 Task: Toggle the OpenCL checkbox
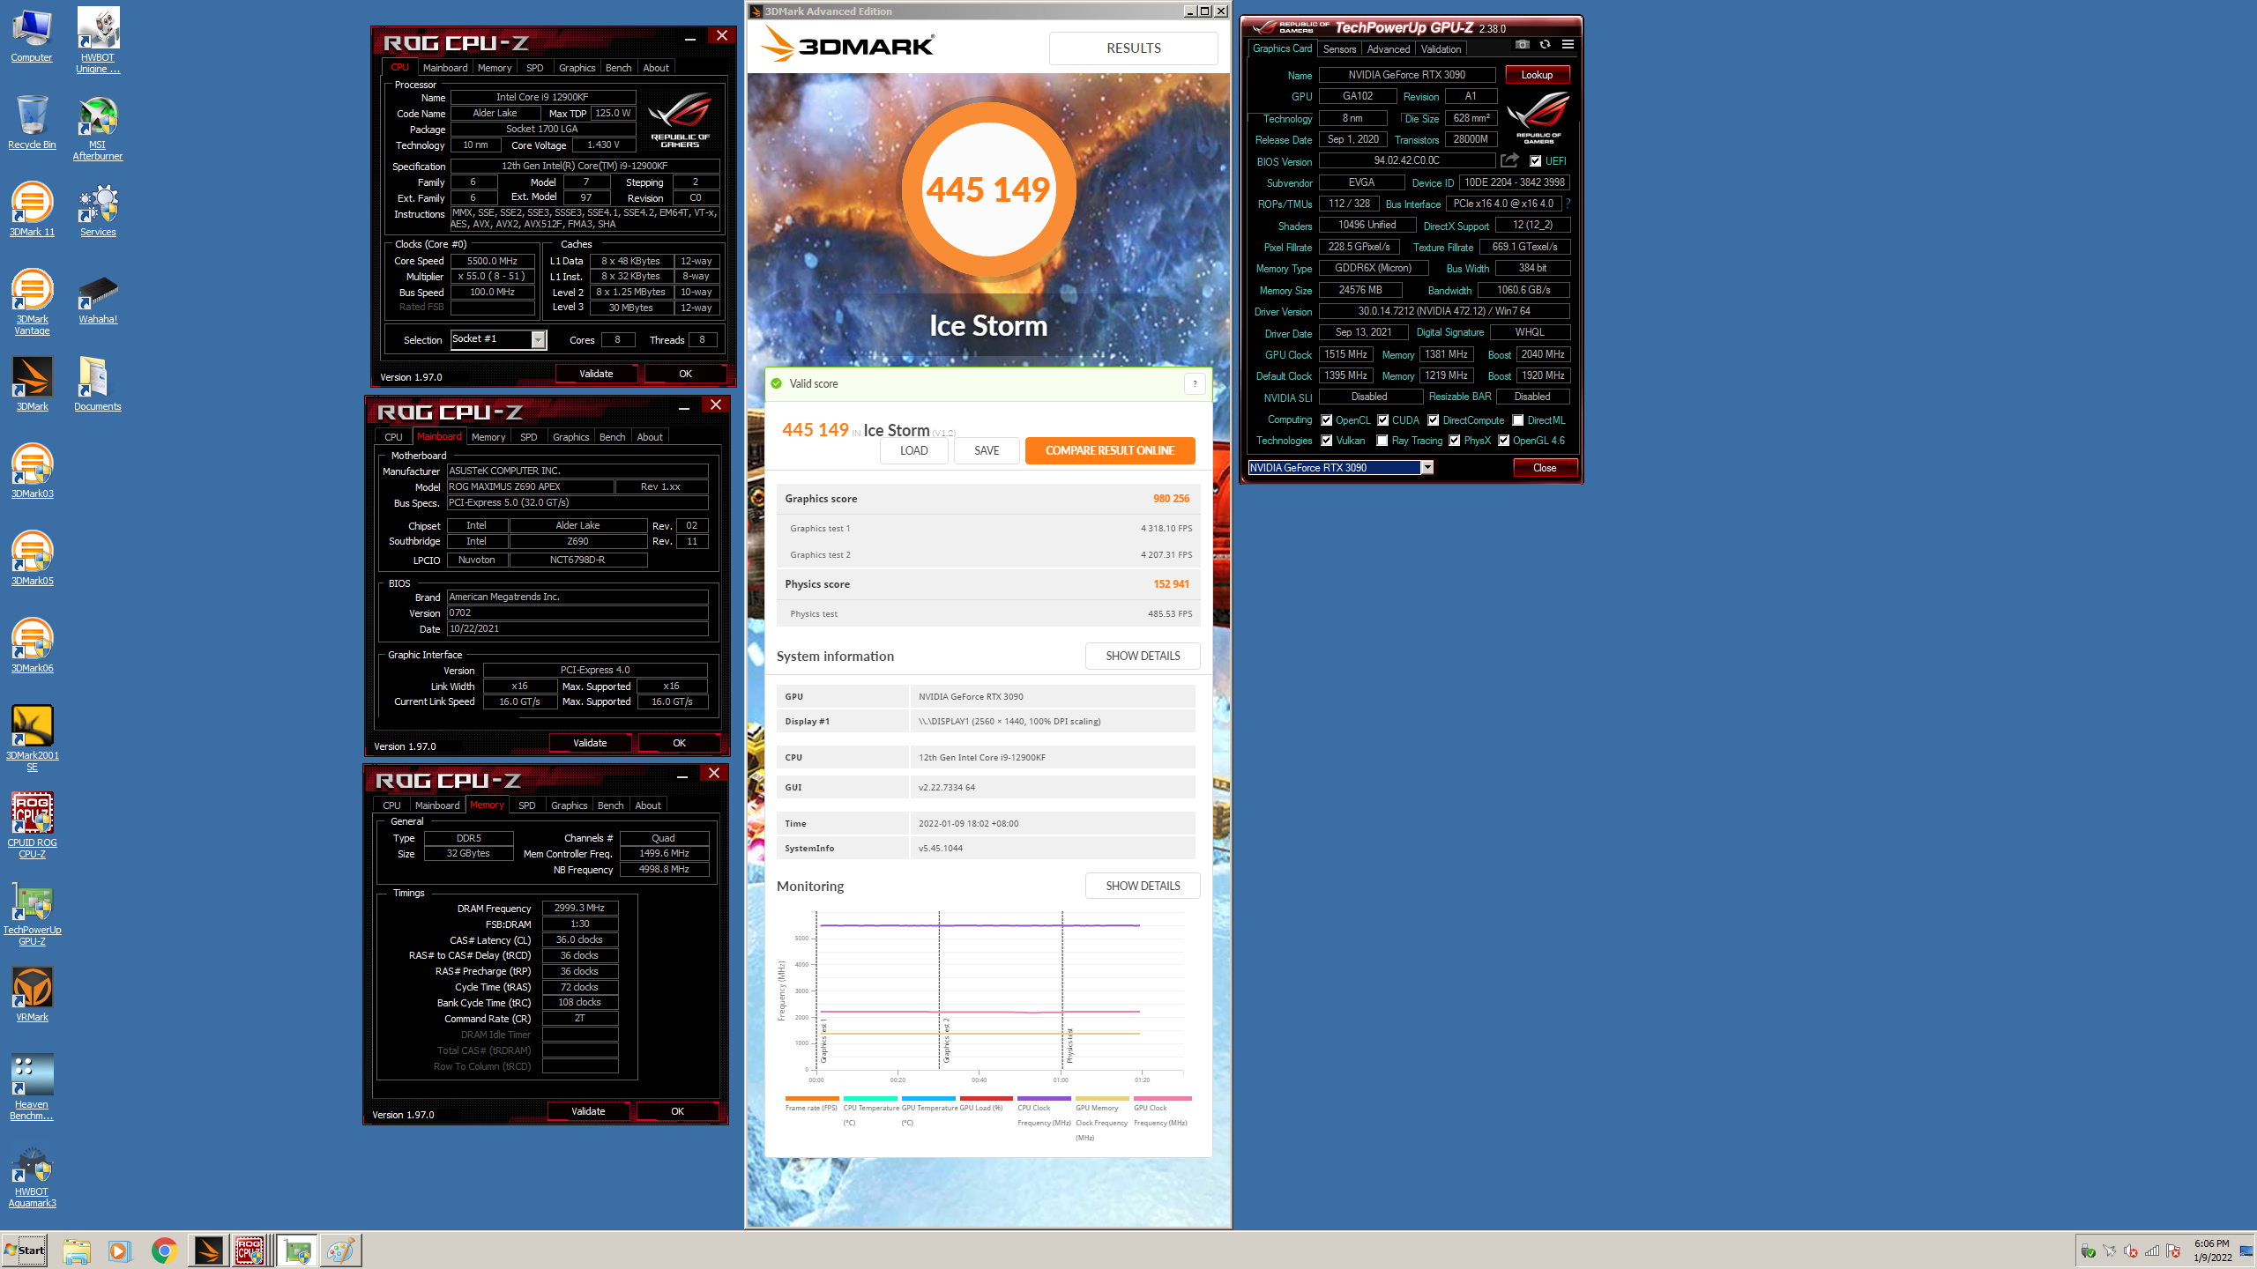[x=1327, y=420]
